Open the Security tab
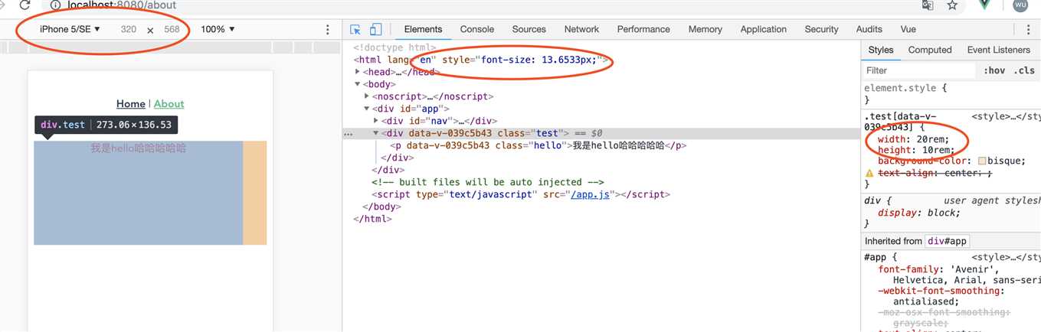This screenshot has height=332, width=1041. (822, 29)
